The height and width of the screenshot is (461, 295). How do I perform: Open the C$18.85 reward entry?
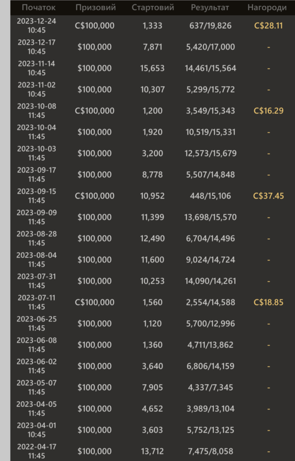coord(268,302)
